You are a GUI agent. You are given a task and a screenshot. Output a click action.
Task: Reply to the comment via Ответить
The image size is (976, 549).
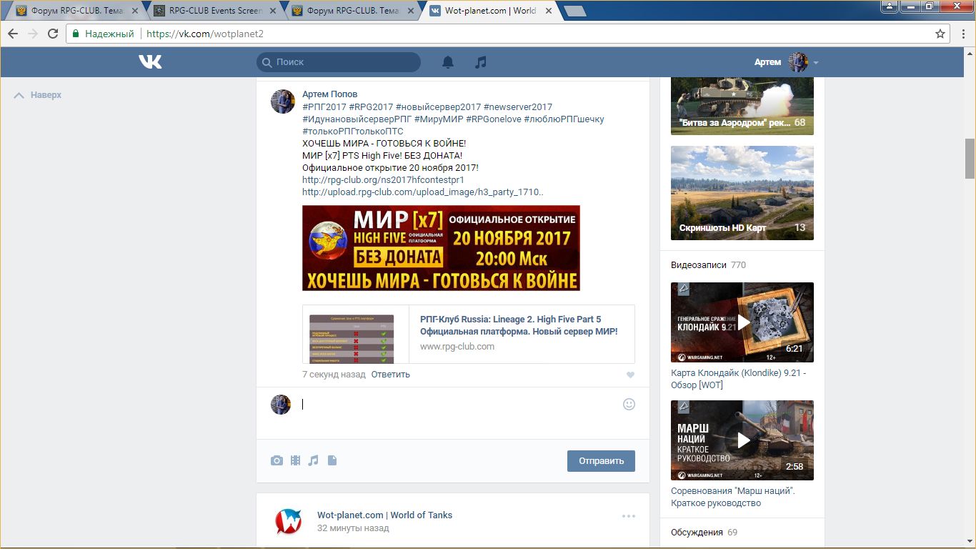pyautogui.click(x=391, y=375)
